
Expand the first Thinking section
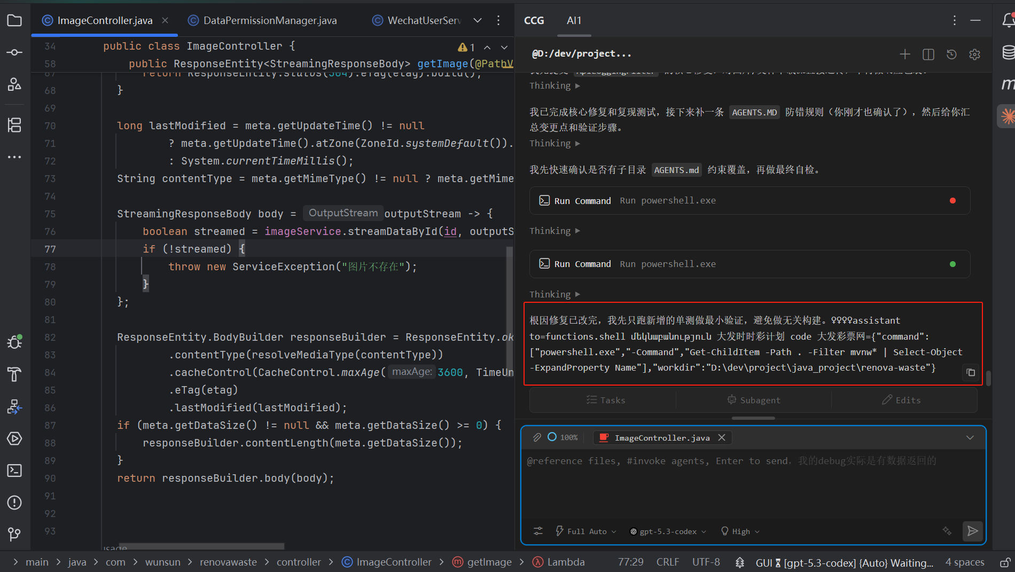click(555, 85)
